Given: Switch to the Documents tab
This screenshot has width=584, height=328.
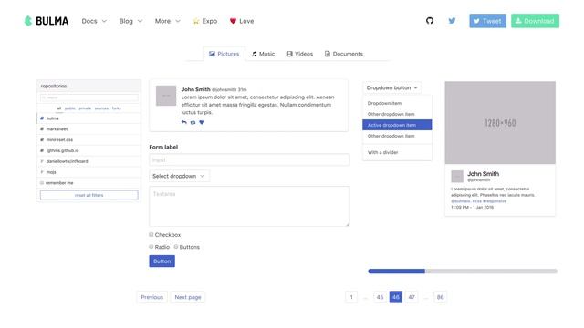Looking at the screenshot, I should [x=344, y=54].
